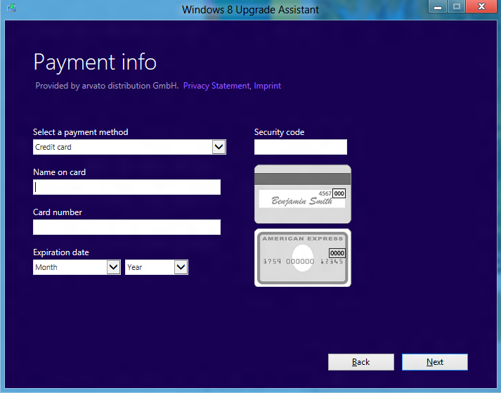Click the American Express card image

point(302,258)
